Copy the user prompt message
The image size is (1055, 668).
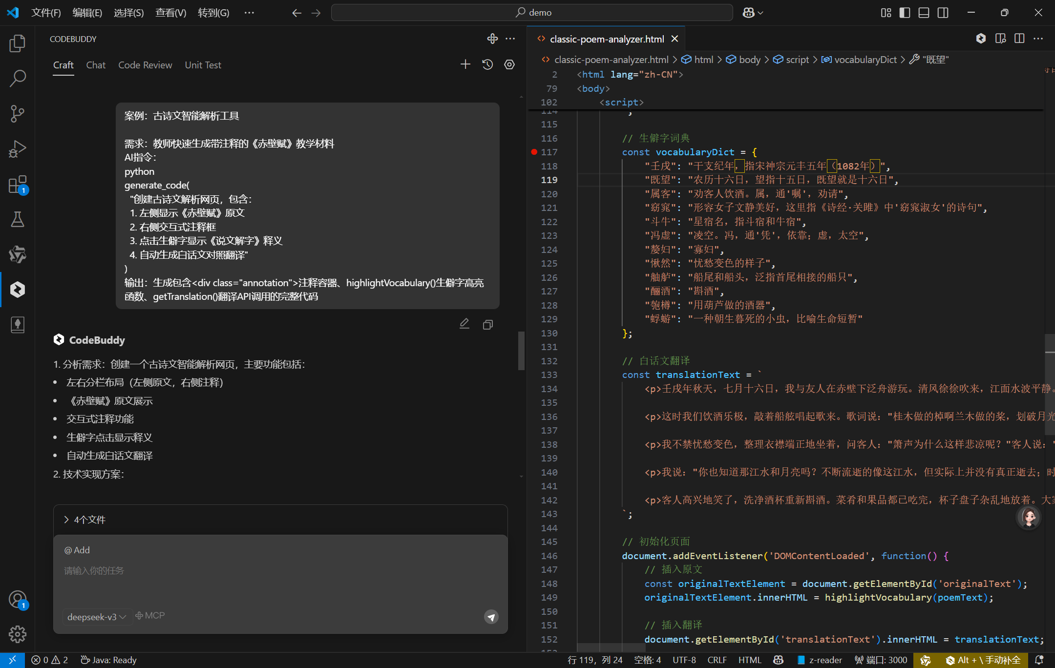click(487, 325)
